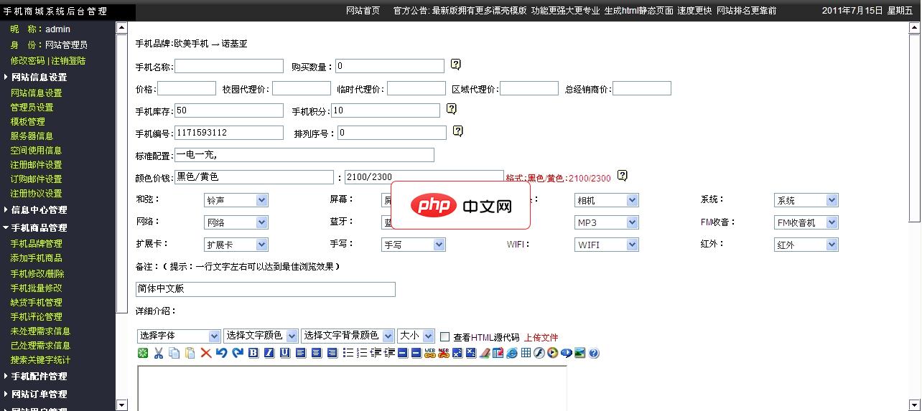Insert a picture with the image icon
This screenshot has height=411, width=922.
click(580, 353)
